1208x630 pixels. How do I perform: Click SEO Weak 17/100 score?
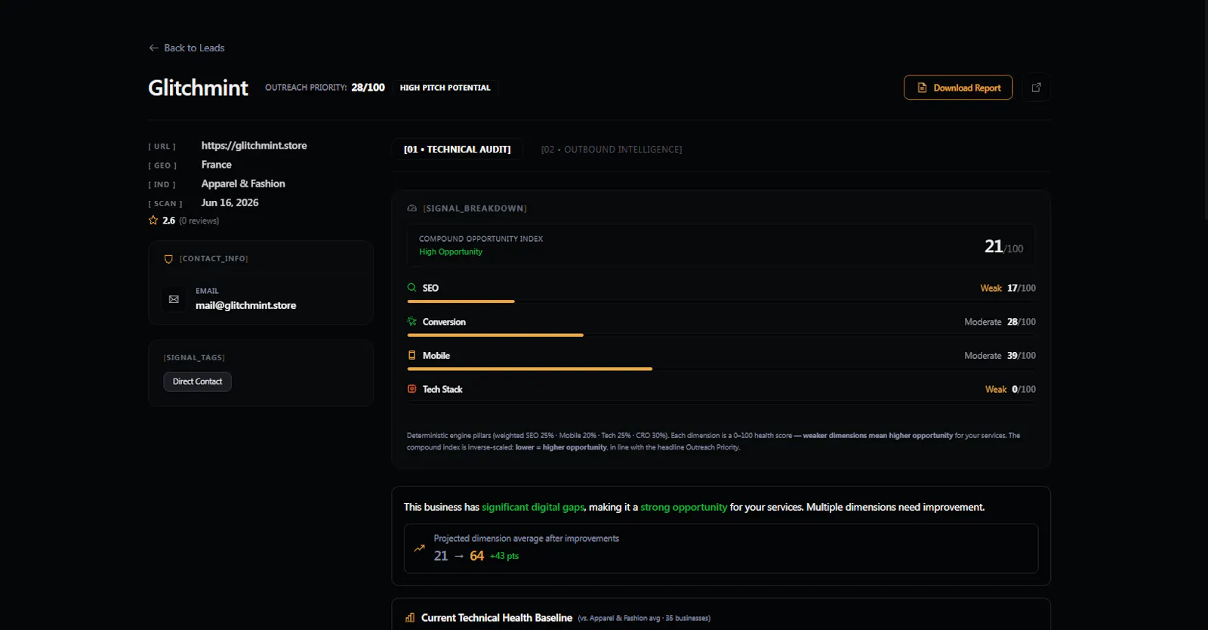[x=1008, y=288]
